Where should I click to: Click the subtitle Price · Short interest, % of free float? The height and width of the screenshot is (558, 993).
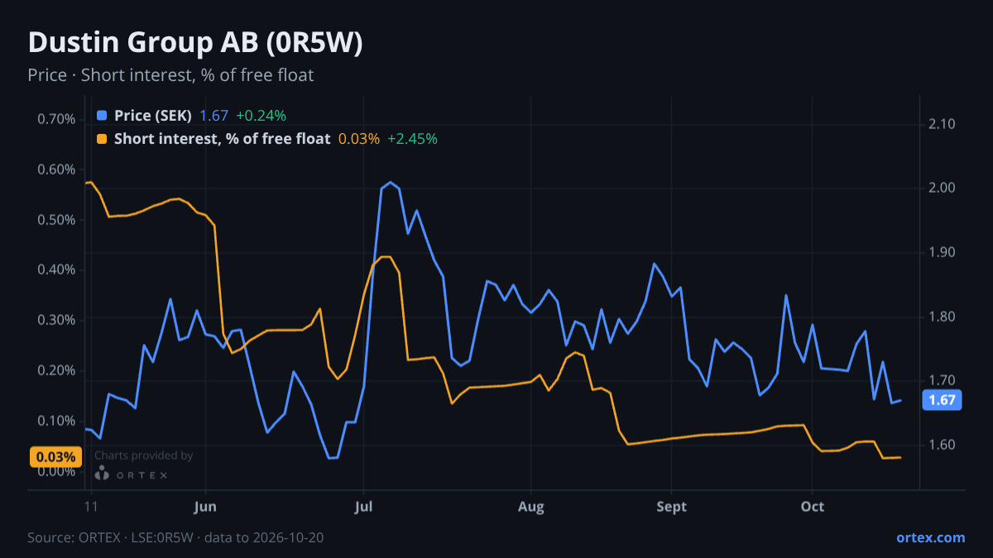click(170, 75)
